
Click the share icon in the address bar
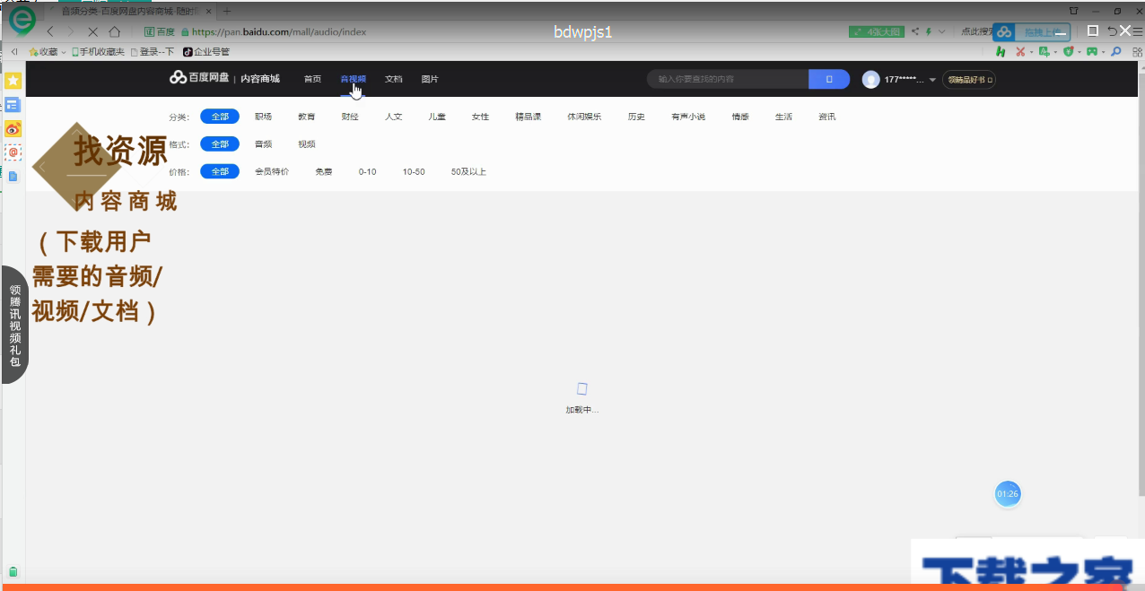click(915, 31)
